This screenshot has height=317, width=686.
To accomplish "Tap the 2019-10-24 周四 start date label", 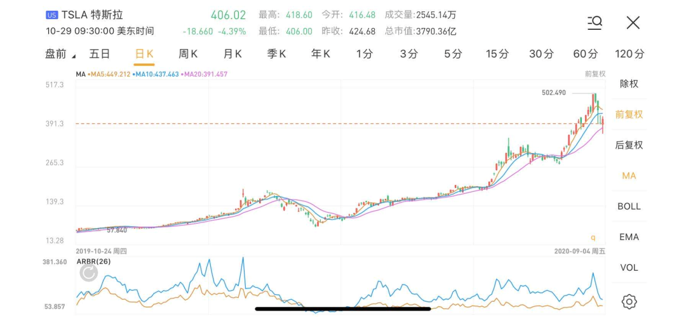I will [x=102, y=251].
